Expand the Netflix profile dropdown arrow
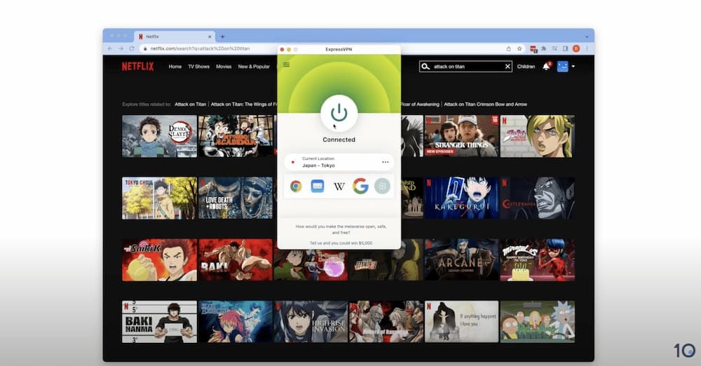Screen dimensions: 701x366 pyautogui.click(x=573, y=67)
